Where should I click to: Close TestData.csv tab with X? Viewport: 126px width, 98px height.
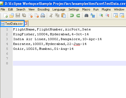26,23
